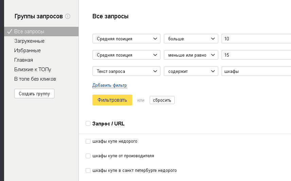Open the больше condition dropdown
Viewport: 291px width, 181px height.
coord(191,39)
